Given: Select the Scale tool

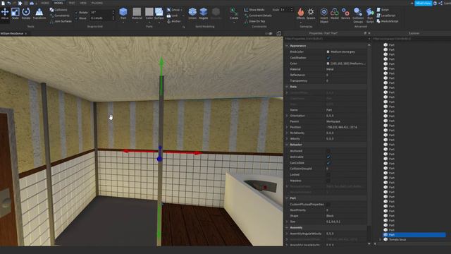Looking at the screenshot, I should [16, 13].
